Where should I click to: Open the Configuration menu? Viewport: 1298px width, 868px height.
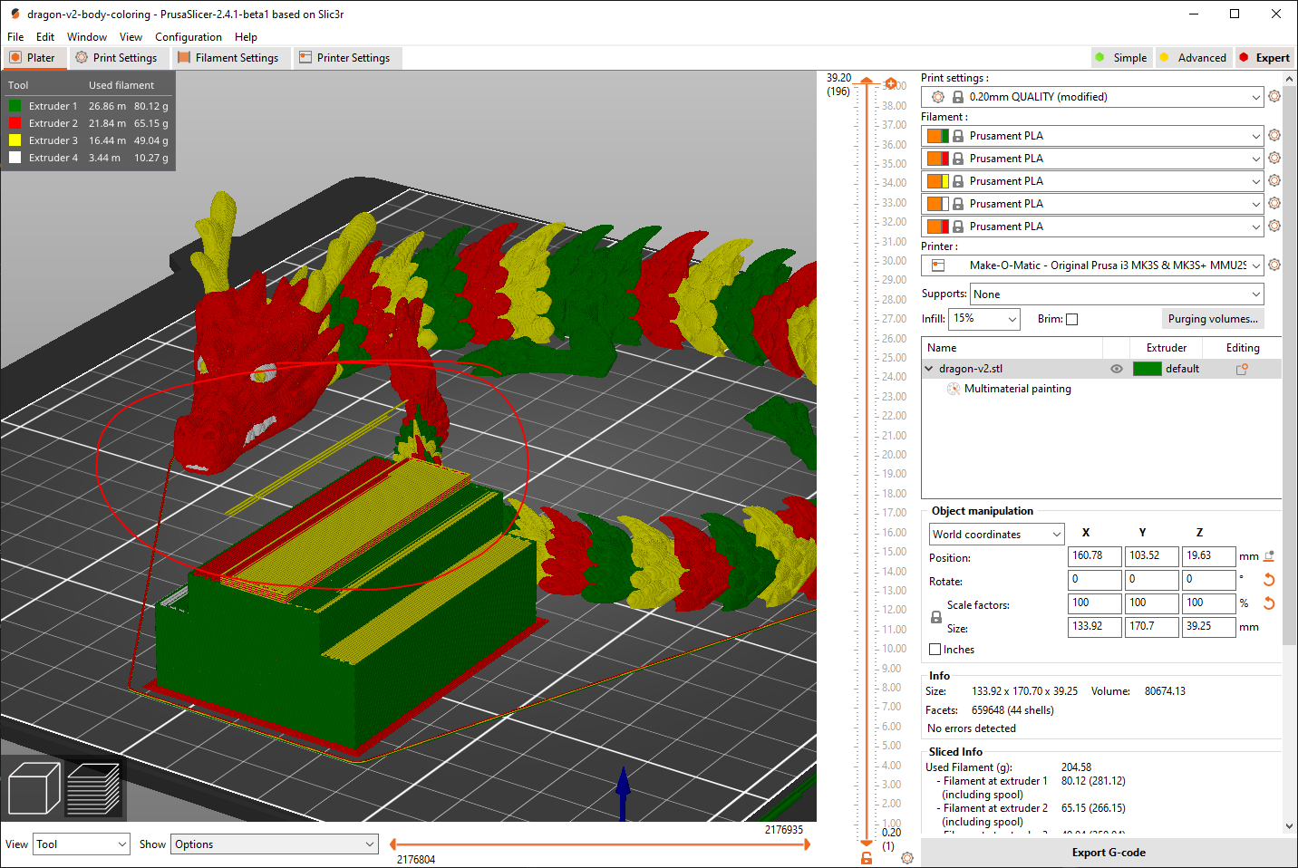pyautogui.click(x=189, y=36)
